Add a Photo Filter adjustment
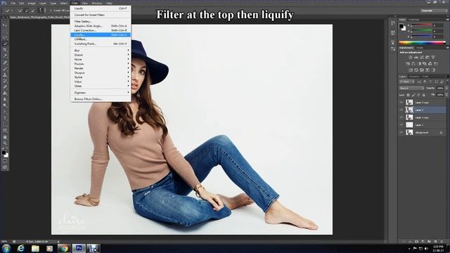This screenshot has height=253, width=450. 425,64
